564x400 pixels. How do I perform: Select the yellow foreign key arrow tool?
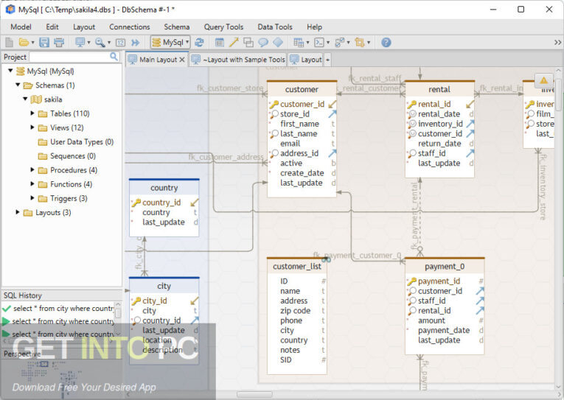click(234, 43)
